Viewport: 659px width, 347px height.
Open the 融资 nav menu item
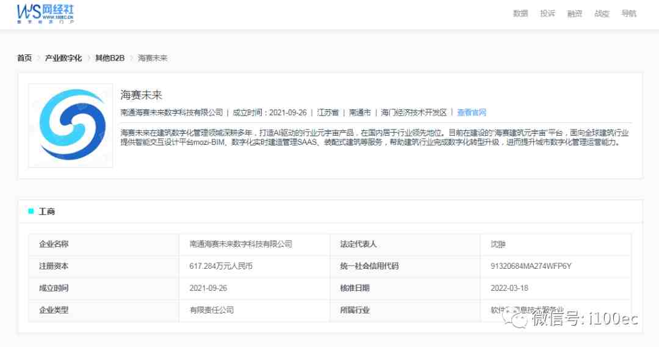[575, 13]
